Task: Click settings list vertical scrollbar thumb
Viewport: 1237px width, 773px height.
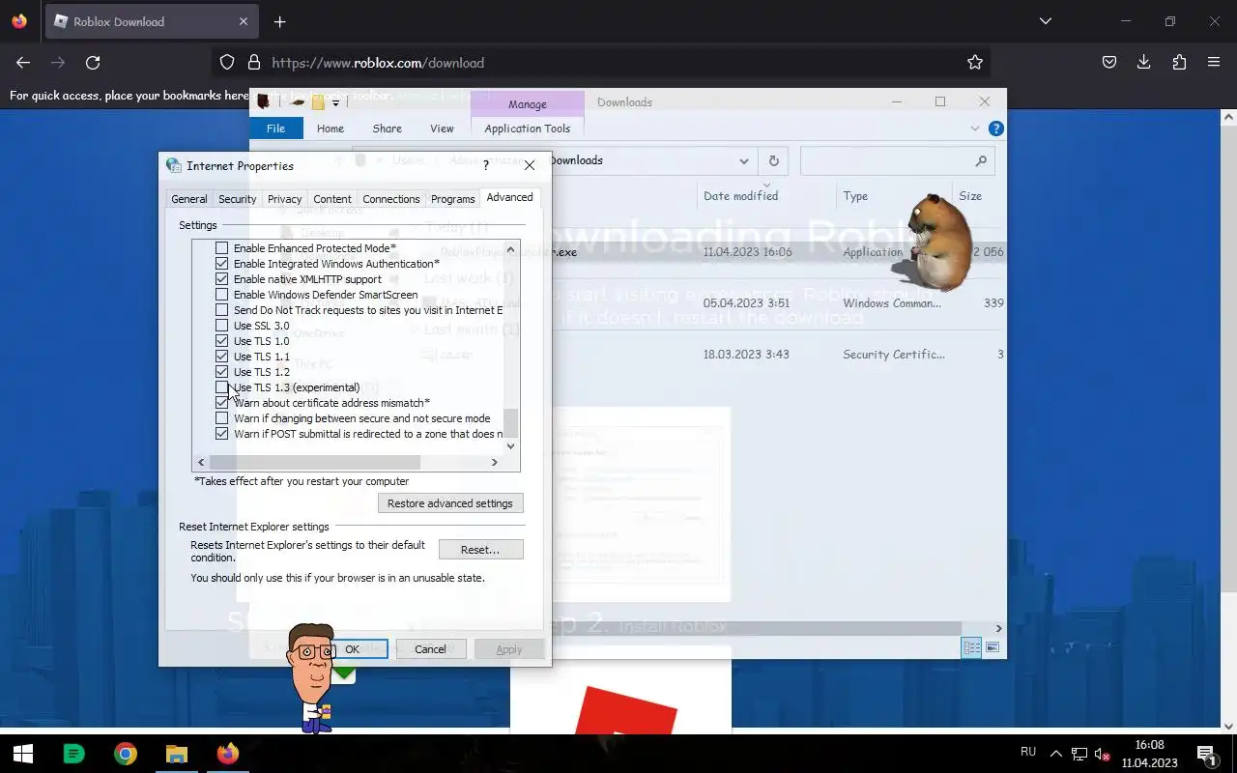Action: coord(511,422)
